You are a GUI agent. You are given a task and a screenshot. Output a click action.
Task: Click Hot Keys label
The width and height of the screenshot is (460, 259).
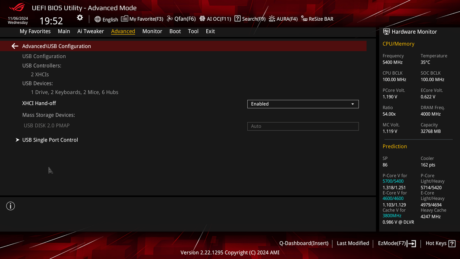coord(436,243)
